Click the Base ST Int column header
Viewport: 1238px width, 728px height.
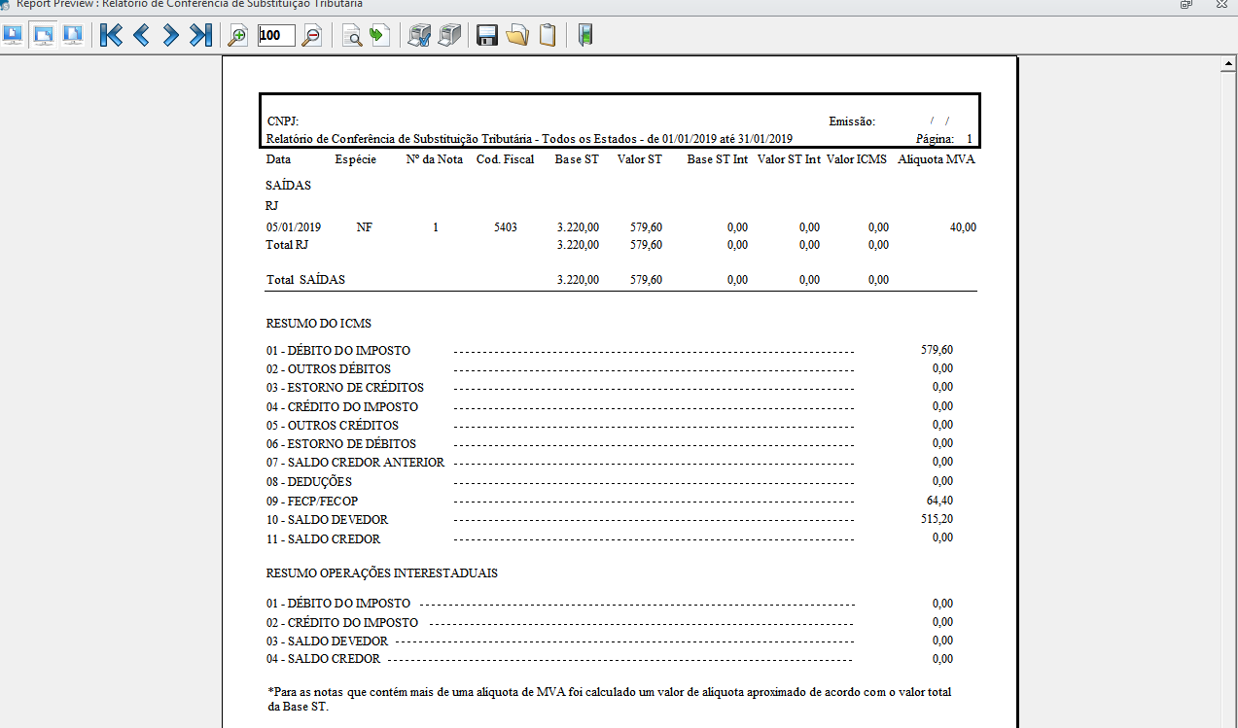pos(717,159)
